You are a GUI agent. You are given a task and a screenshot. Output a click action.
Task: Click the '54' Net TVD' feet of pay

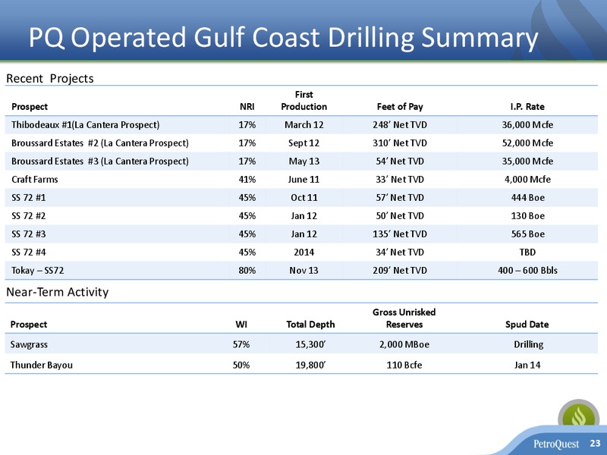coord(400,162)
